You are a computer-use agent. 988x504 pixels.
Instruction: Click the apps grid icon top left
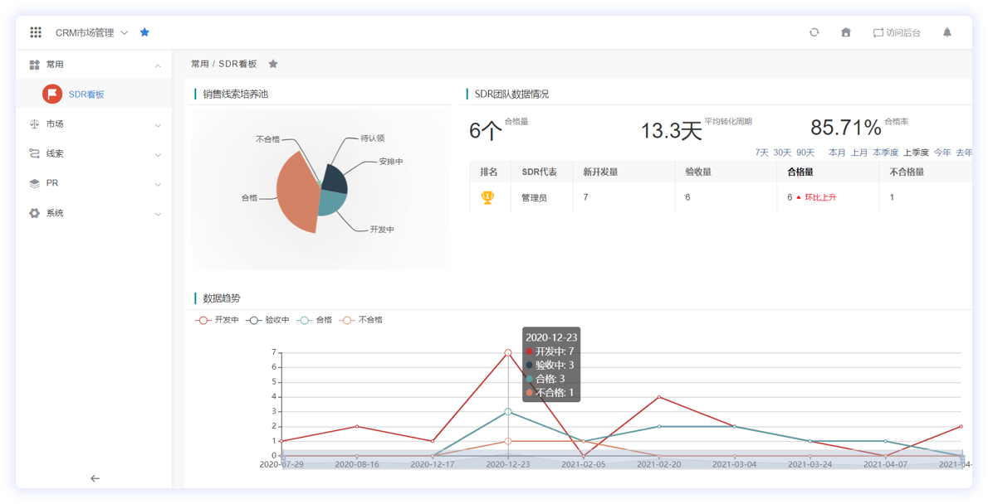click(x=35, y=31)
